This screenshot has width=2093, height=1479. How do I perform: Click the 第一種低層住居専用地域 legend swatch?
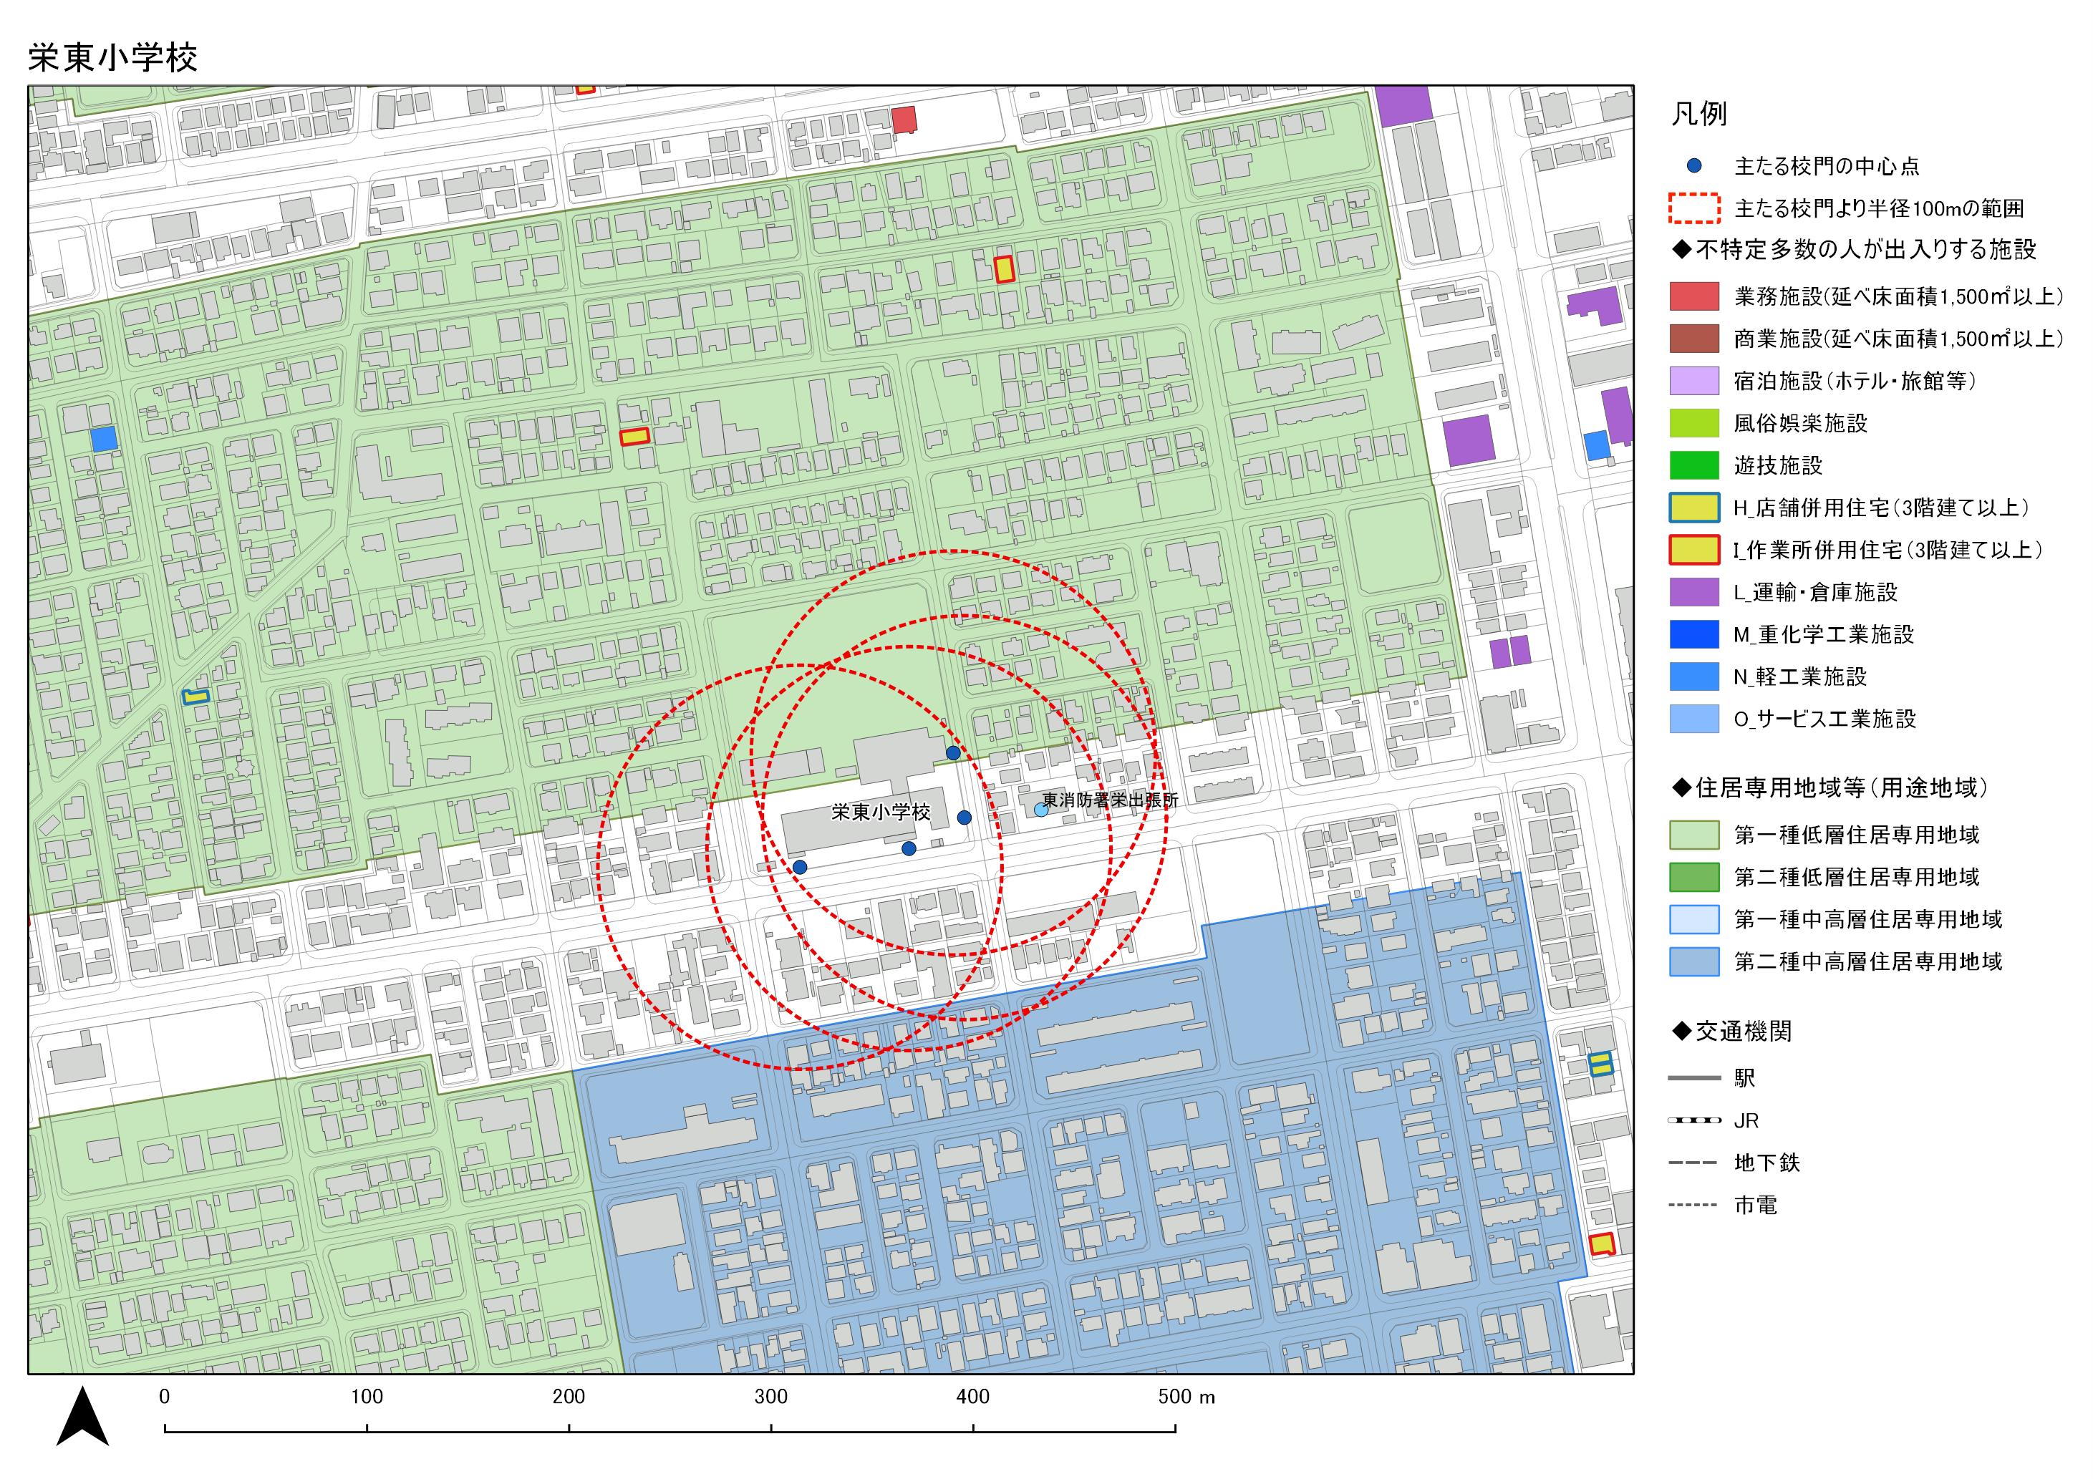click(1693, 835)
